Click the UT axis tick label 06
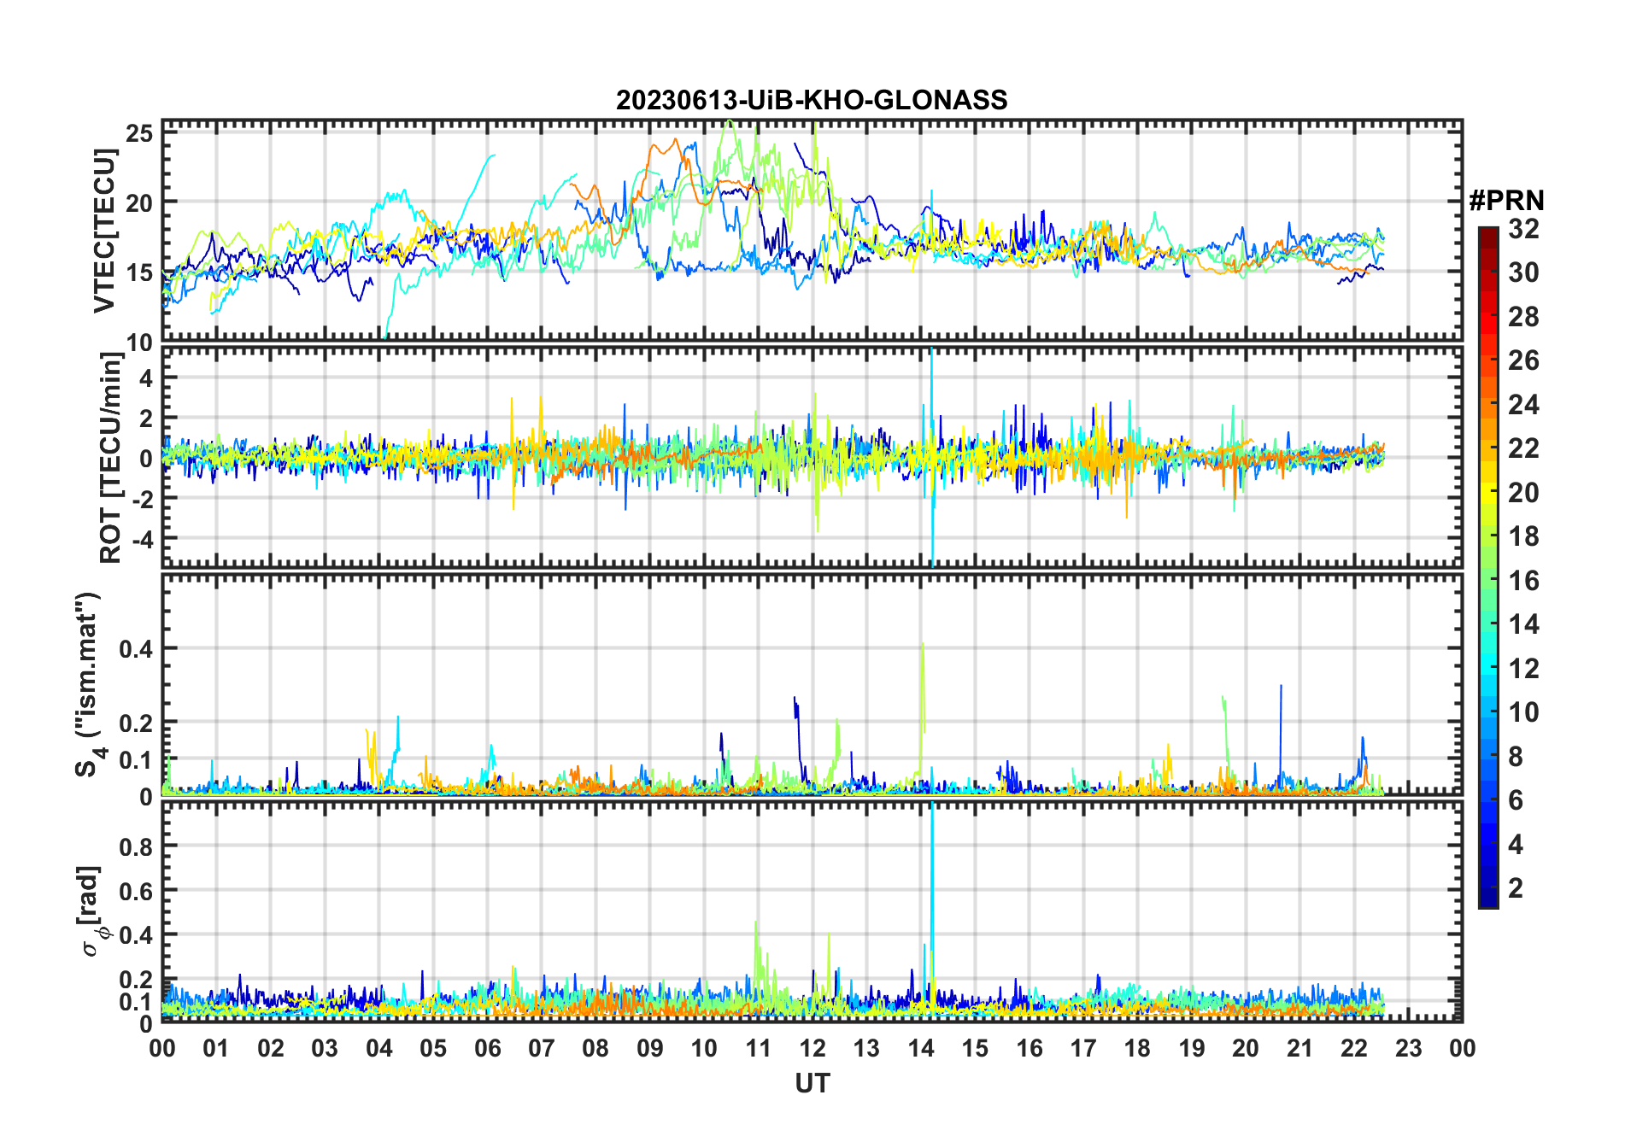The width and height of the screenshot is (1625, 1136). click(488, 1048)
